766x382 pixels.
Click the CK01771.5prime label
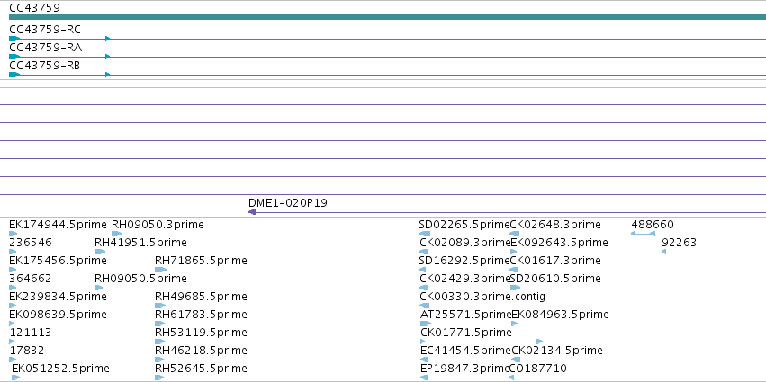coord(466,333)
